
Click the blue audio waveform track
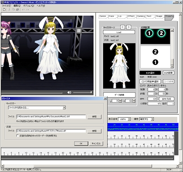(x=143, y=127)
